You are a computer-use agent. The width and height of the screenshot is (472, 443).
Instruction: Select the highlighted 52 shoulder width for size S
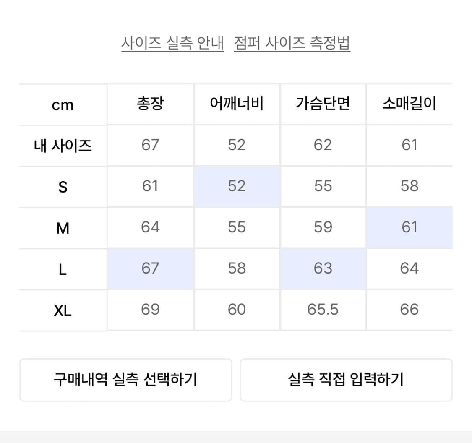tap(237, 186)
